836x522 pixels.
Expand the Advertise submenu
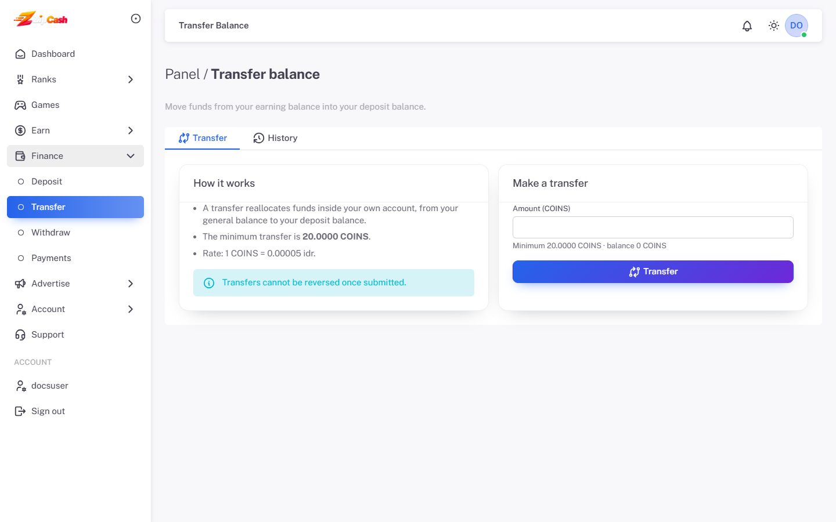[x=75, y=284]
